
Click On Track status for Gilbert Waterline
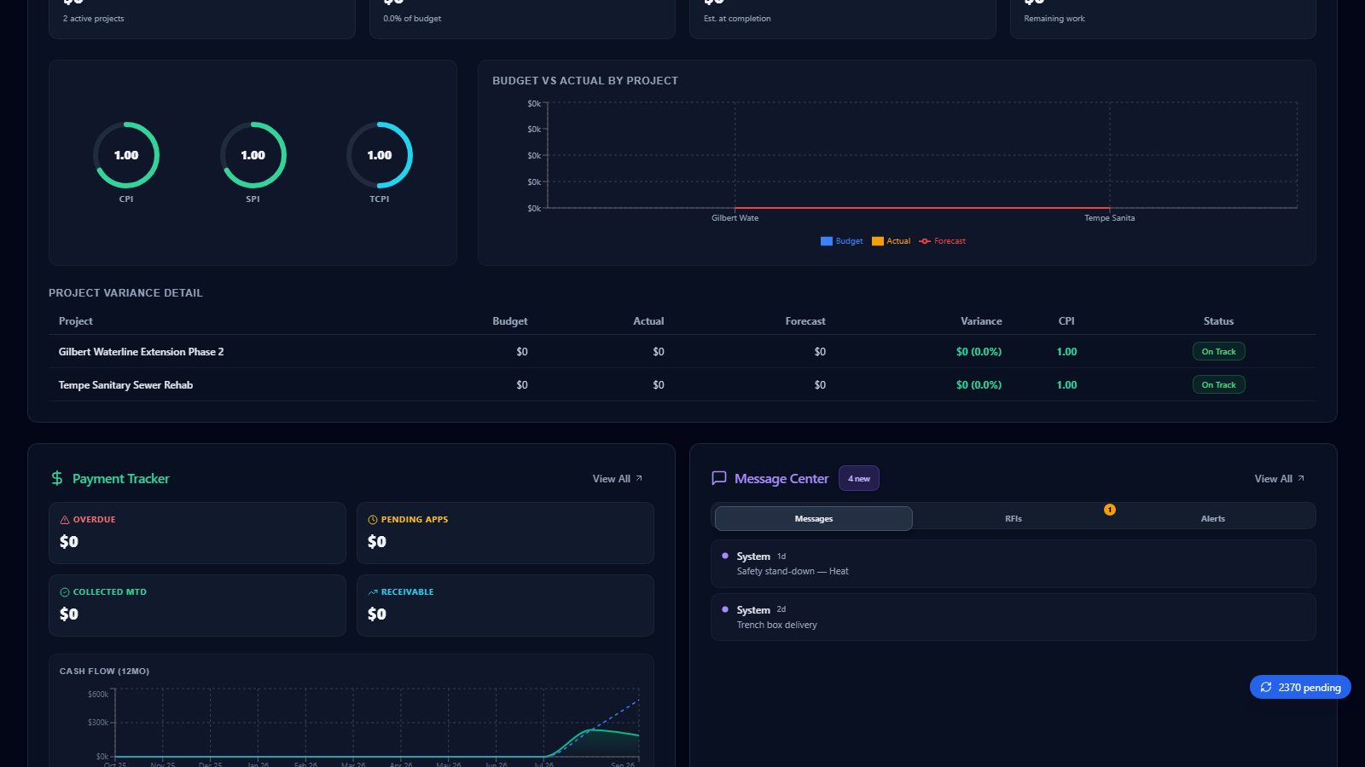tap(1218, 351)
